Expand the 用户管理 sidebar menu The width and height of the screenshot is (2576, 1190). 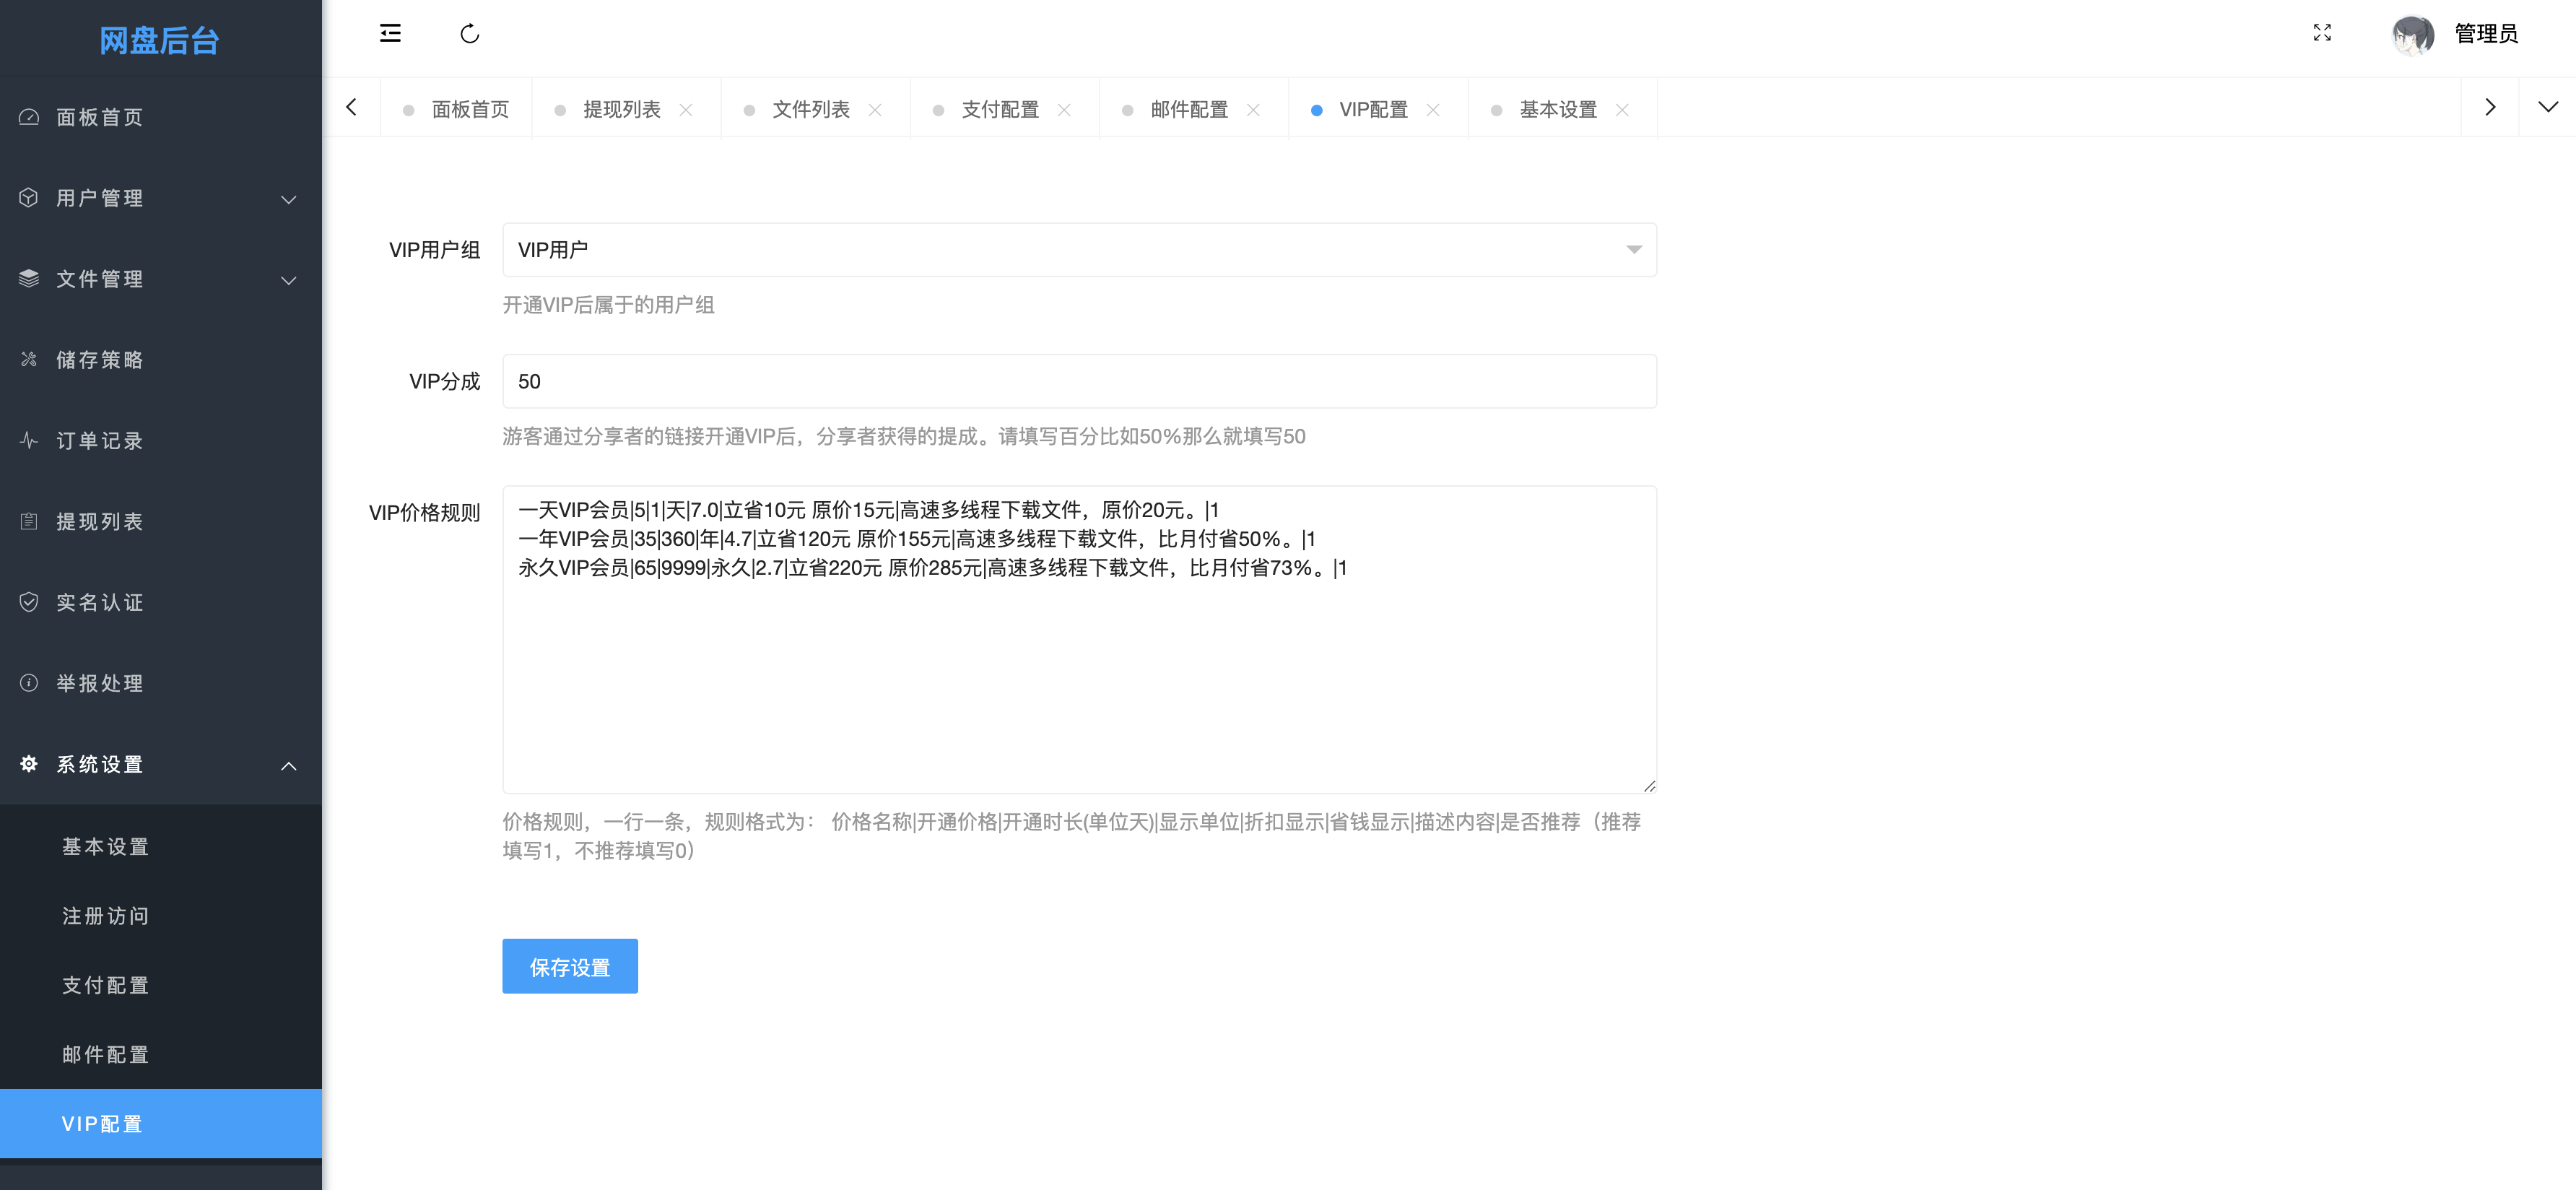[160, 198]
